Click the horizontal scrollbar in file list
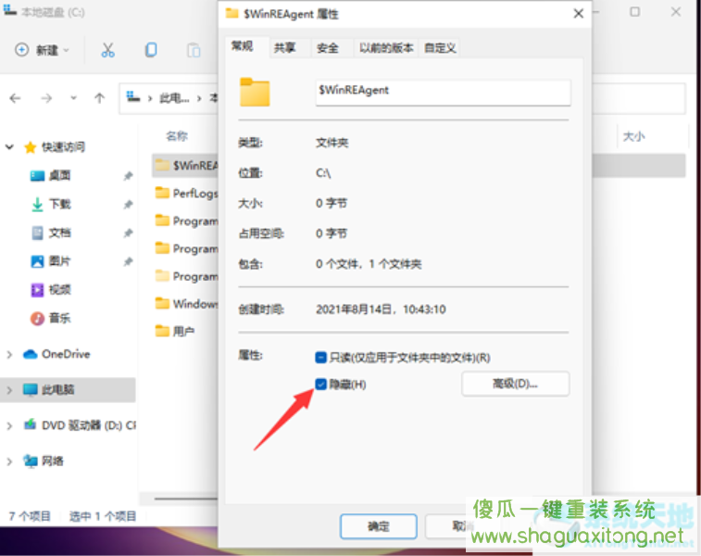 [x=186, y=499]
